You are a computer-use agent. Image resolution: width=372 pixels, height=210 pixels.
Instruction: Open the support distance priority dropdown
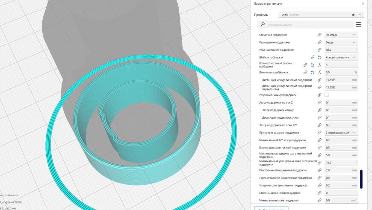(341, 133)
